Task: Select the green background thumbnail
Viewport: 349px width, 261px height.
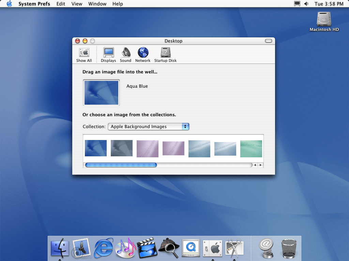Action: (x=251, y=149)
